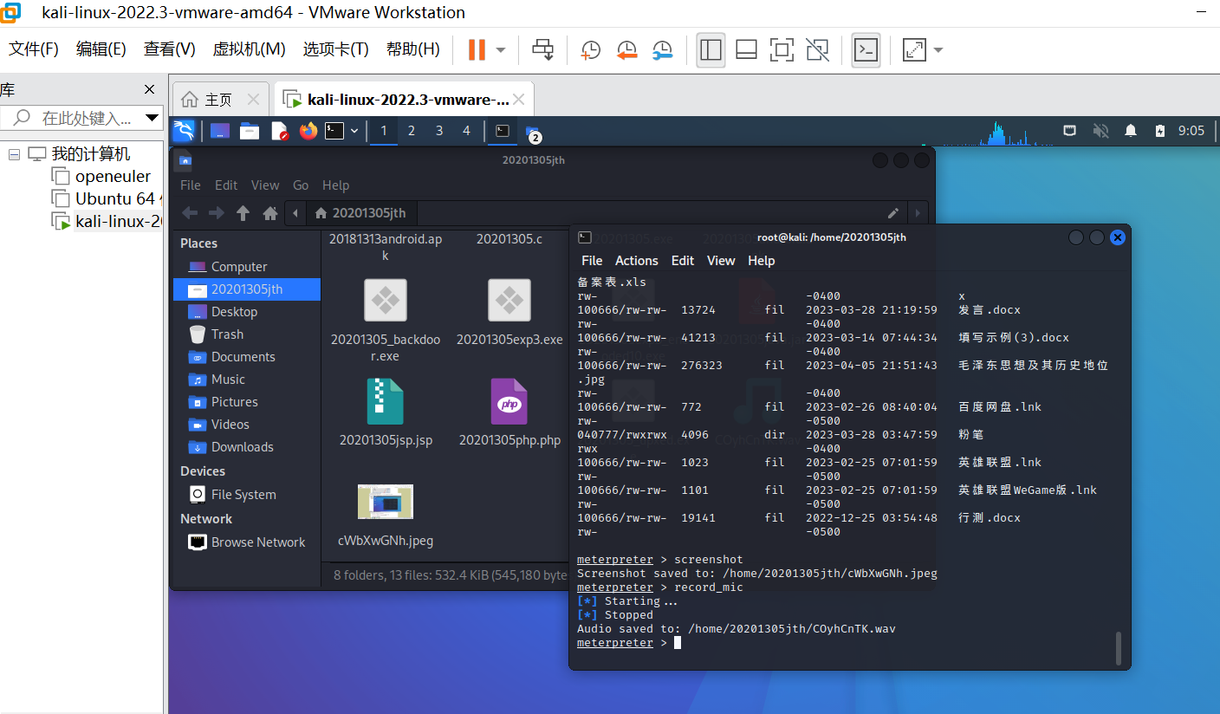Image resolution: width=1220 pixels, height=714 pixels.
Task: Open the Go menu in file manager
Action: pyautogui.click(x=301, y=185)
